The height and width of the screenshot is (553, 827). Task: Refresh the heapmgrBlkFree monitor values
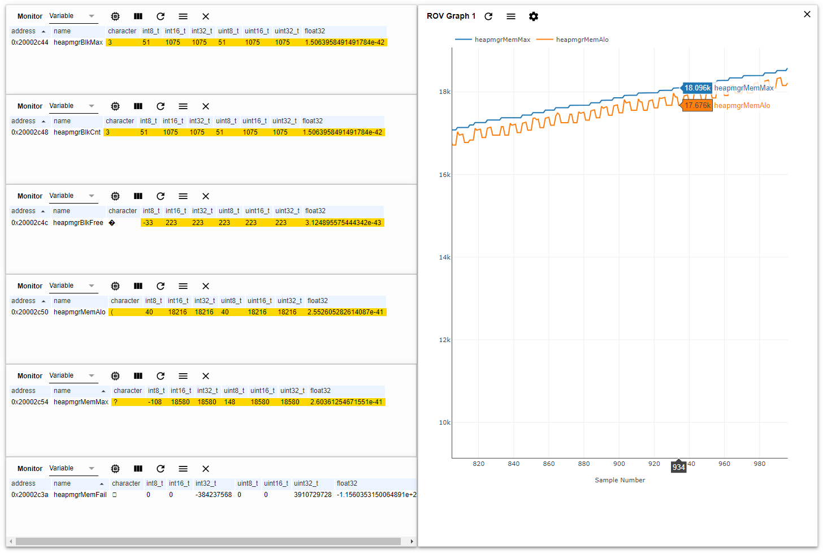(161, 196)
